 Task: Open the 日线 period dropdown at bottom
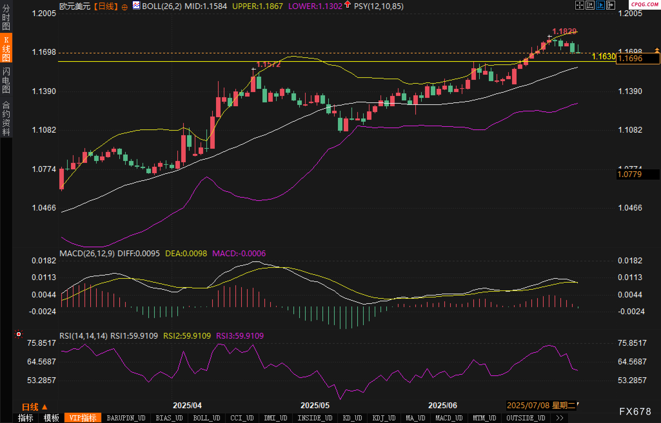click(x=35, y=407)
